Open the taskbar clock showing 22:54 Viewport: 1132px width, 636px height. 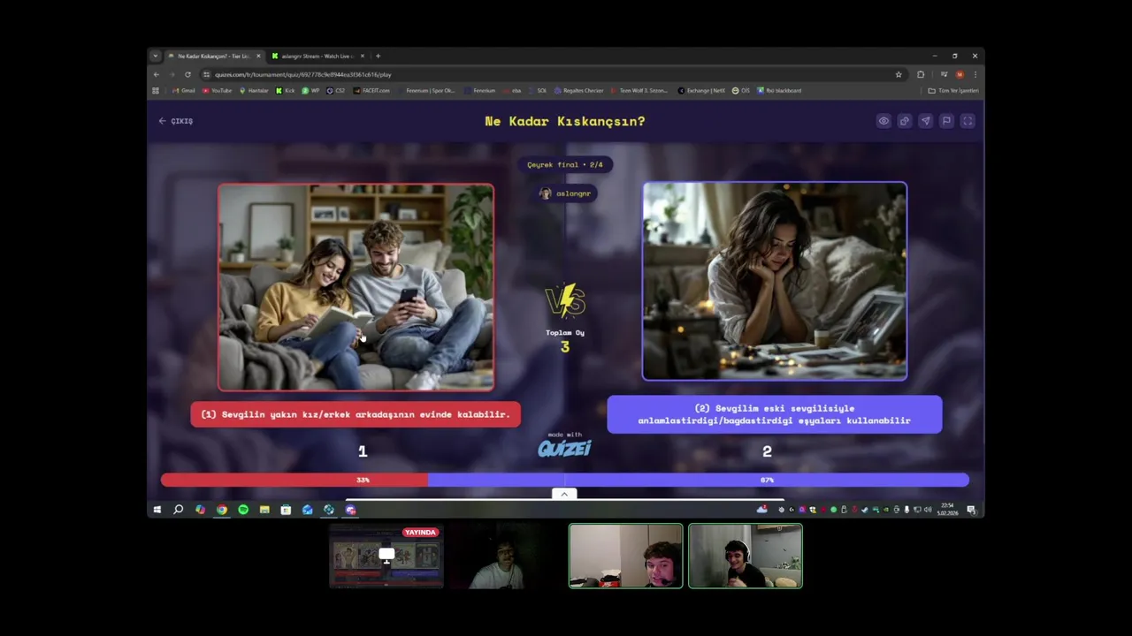pyautogui.click(x=947, y=510)
